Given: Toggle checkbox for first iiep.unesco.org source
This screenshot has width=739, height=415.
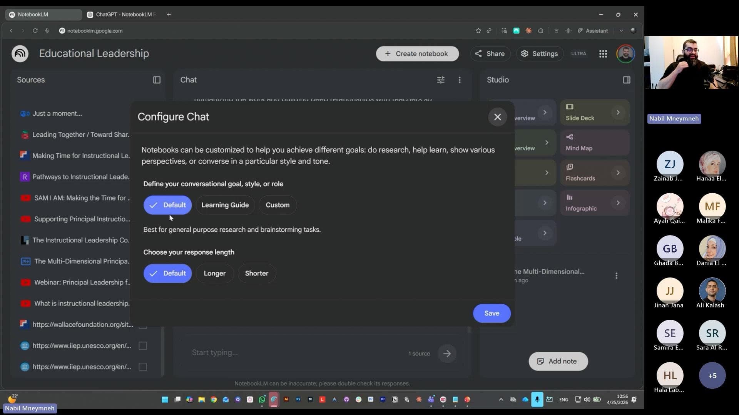Looking at the screenshot, I should click(143, 346).
